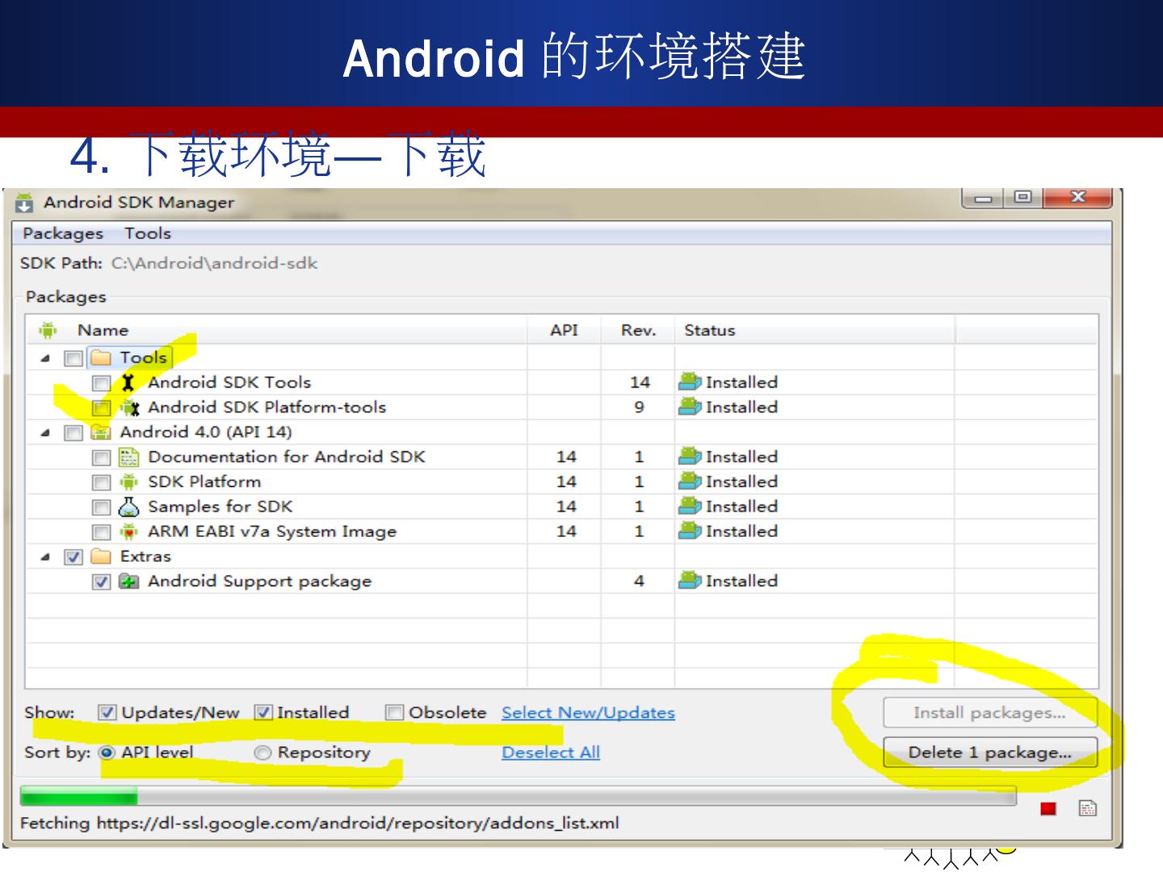Uncheck the Android Support package checkbox
This screenshot has height=872, width=1163.
pos(101,582)
